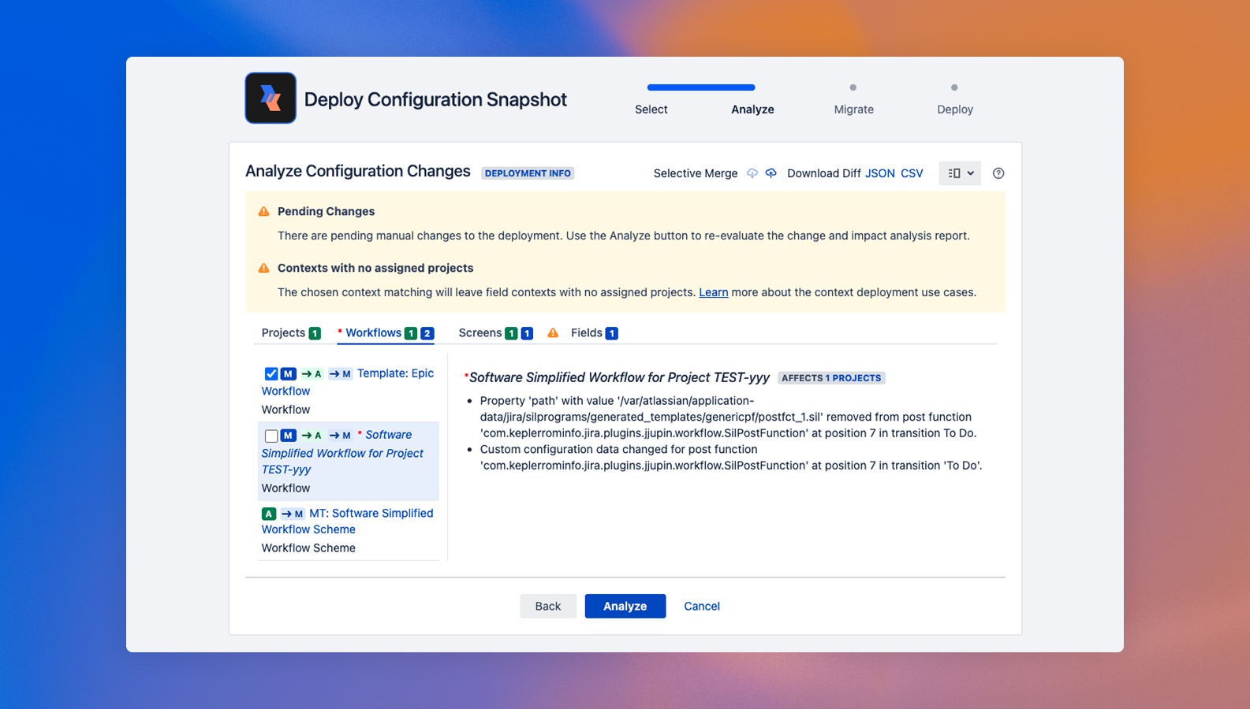Click the green 1 badge on Screens tab
Screen dimensions: 1250x709
tap(511, 333)
